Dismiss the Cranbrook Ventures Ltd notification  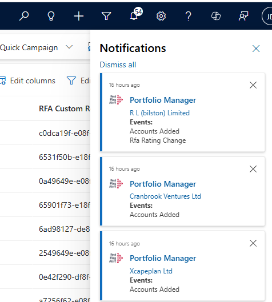coord(253,169)
